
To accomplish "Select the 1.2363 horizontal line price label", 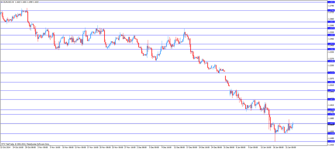I will [x=331, y=49].
